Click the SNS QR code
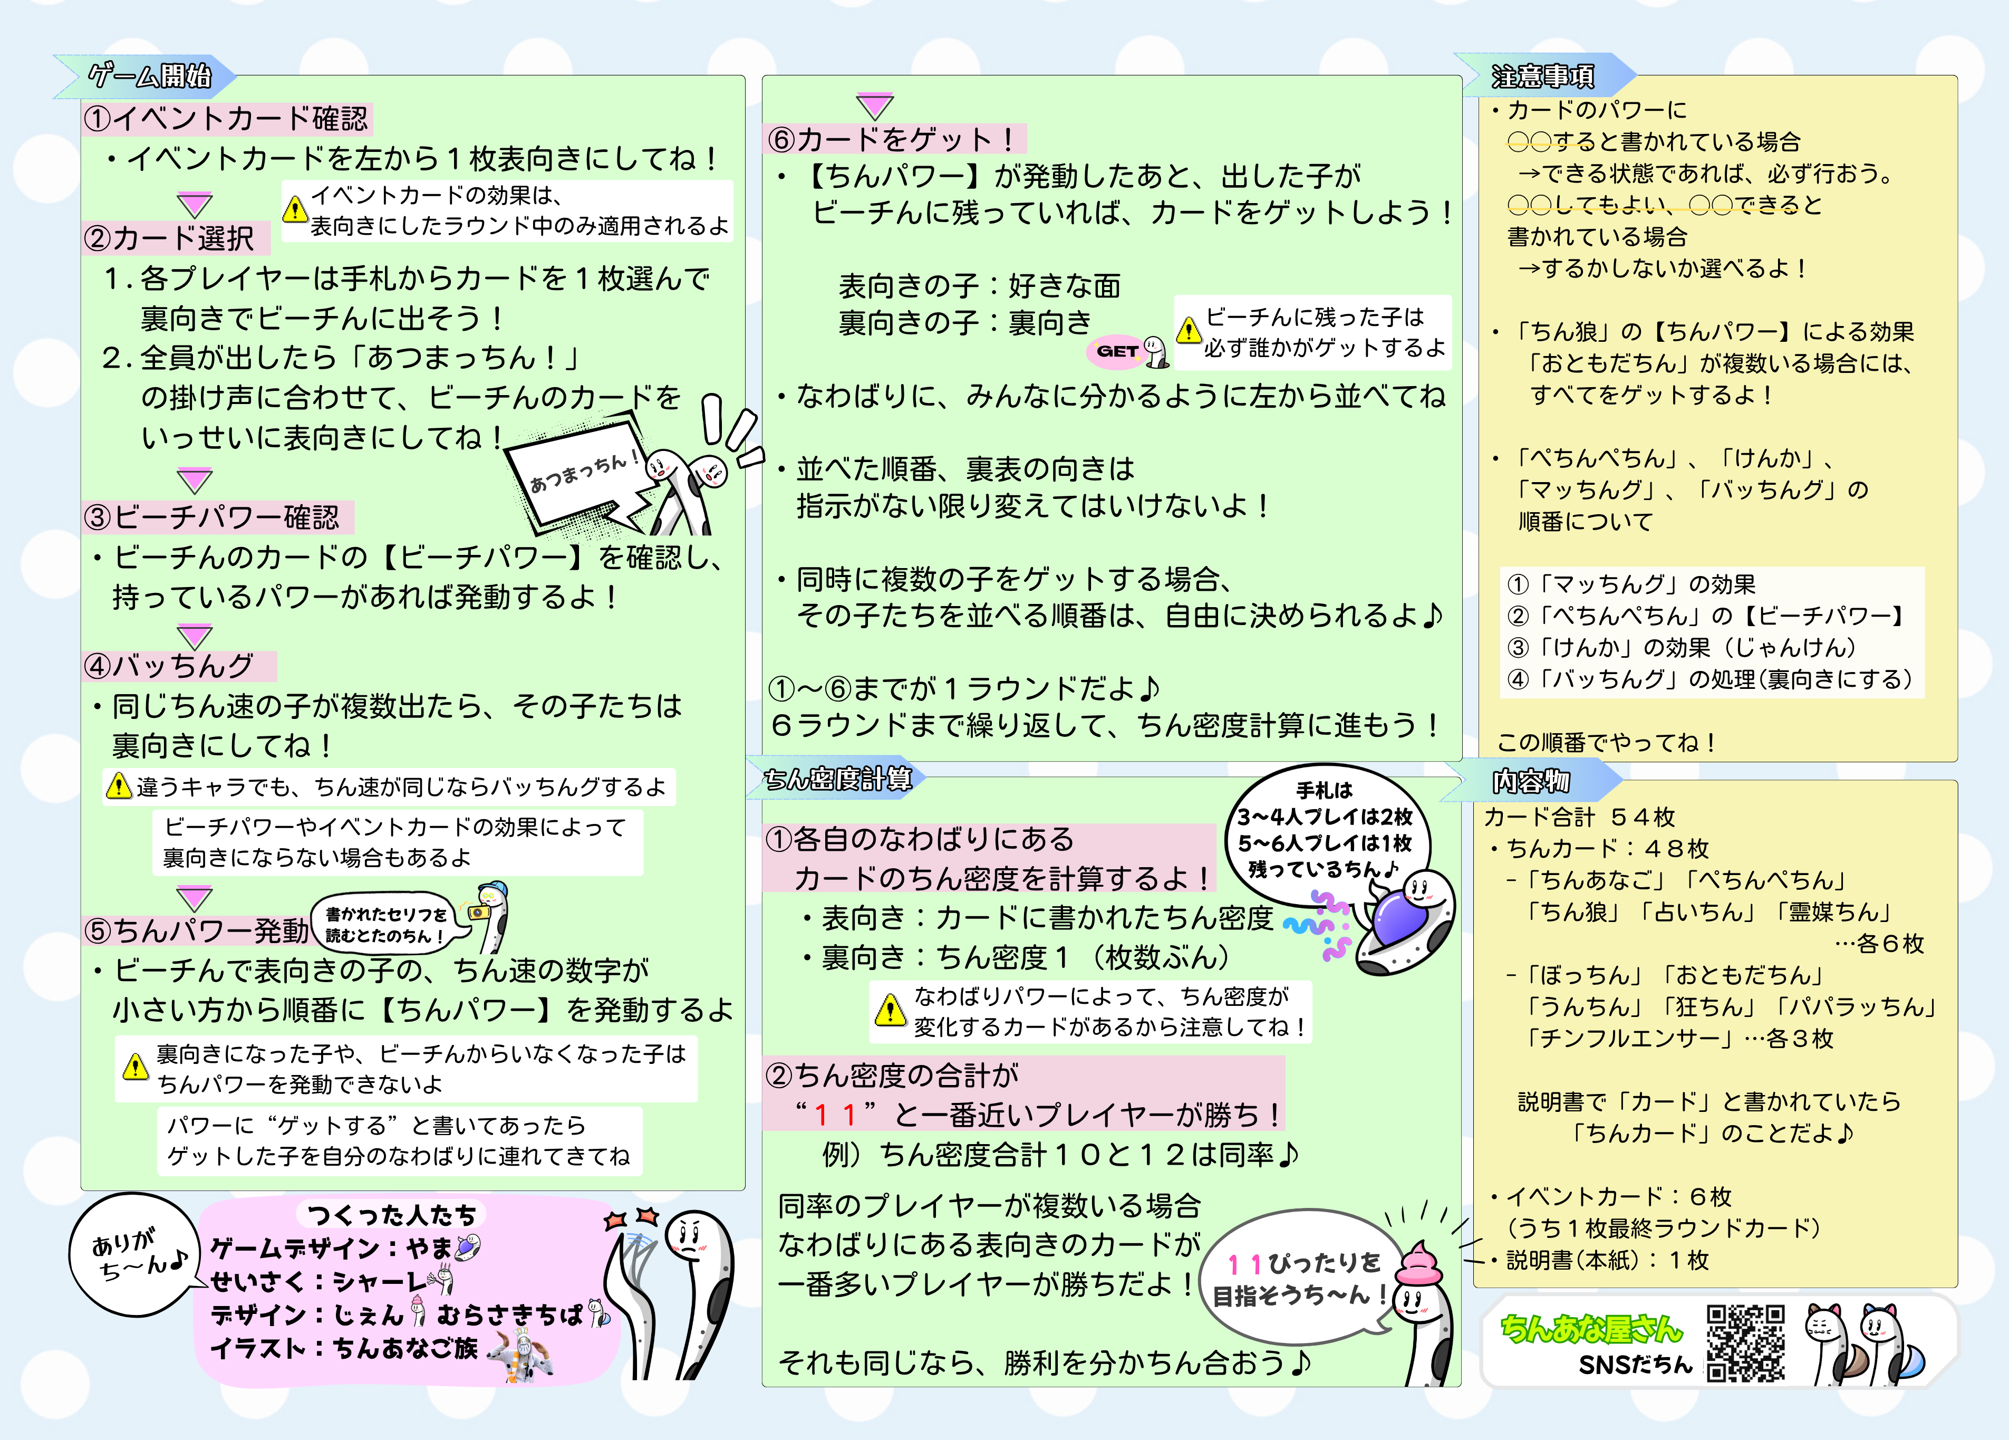The image size is (2009, 1440). (x=1745, y=1342)
